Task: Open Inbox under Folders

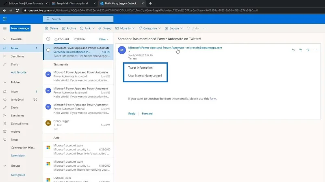Action: tap(22, 91)
